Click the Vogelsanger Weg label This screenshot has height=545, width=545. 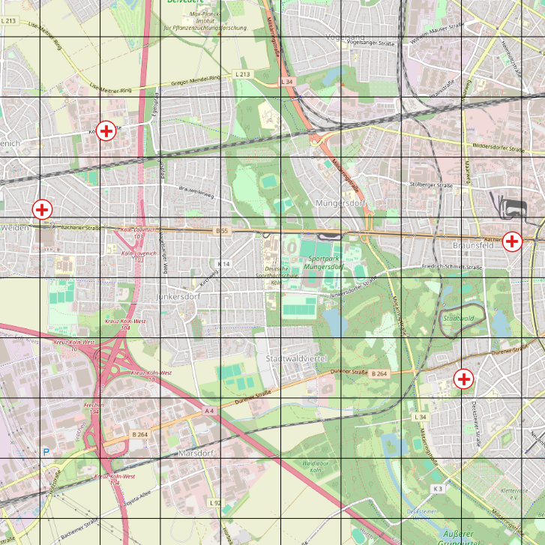[x=163, y=253]
